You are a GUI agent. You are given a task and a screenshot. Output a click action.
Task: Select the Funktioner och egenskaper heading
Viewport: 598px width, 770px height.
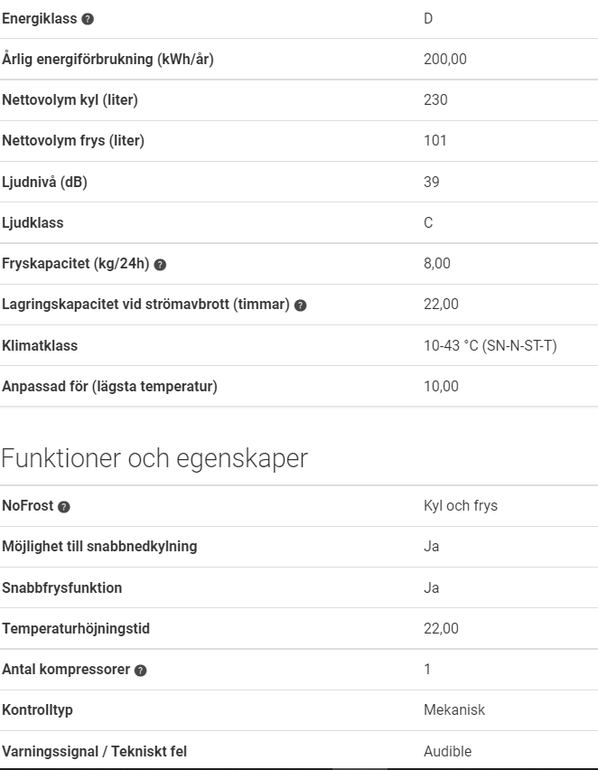[x=154, y=459]
